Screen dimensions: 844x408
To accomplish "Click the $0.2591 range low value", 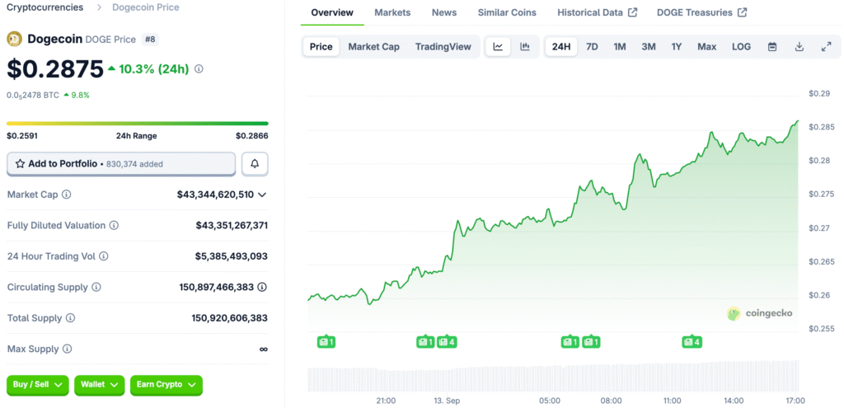I will click(x=22, y=136).
